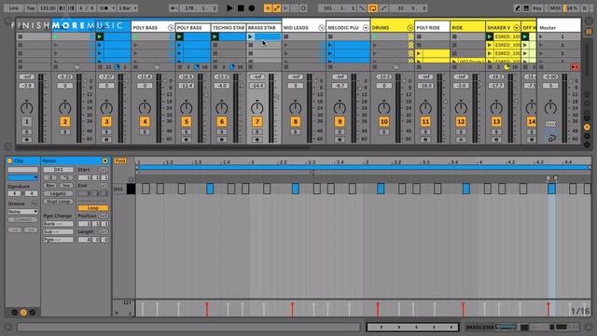Viewport: 597px width, 336px height.
Task: Arm the arrangement Record button
Action: 252,7
